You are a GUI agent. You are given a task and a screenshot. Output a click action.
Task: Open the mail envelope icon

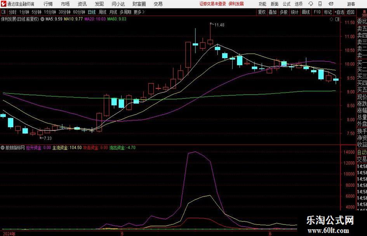331,4
